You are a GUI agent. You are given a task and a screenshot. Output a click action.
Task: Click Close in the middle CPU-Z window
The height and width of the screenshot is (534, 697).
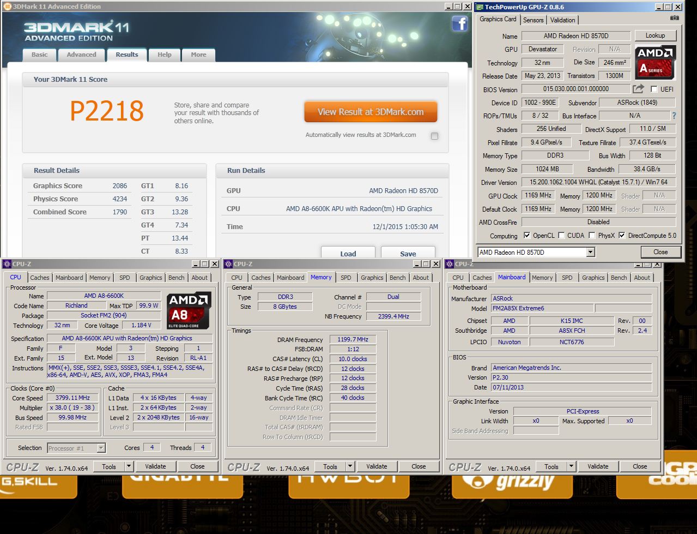pyautogui.click(x=419, y=466)
